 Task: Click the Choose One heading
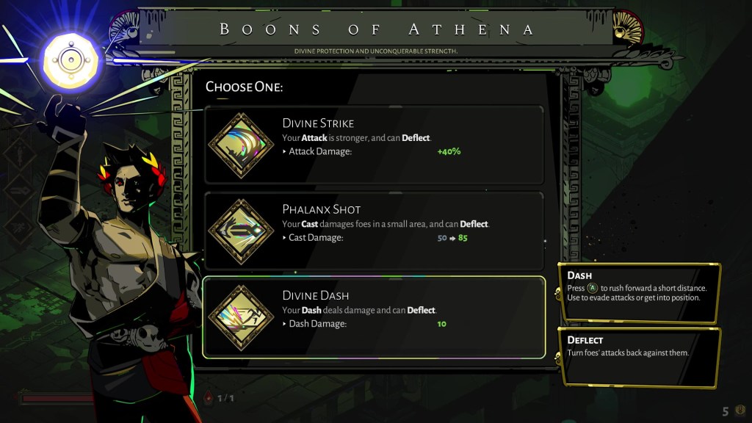pyautogui.click(x=244, y=87)
